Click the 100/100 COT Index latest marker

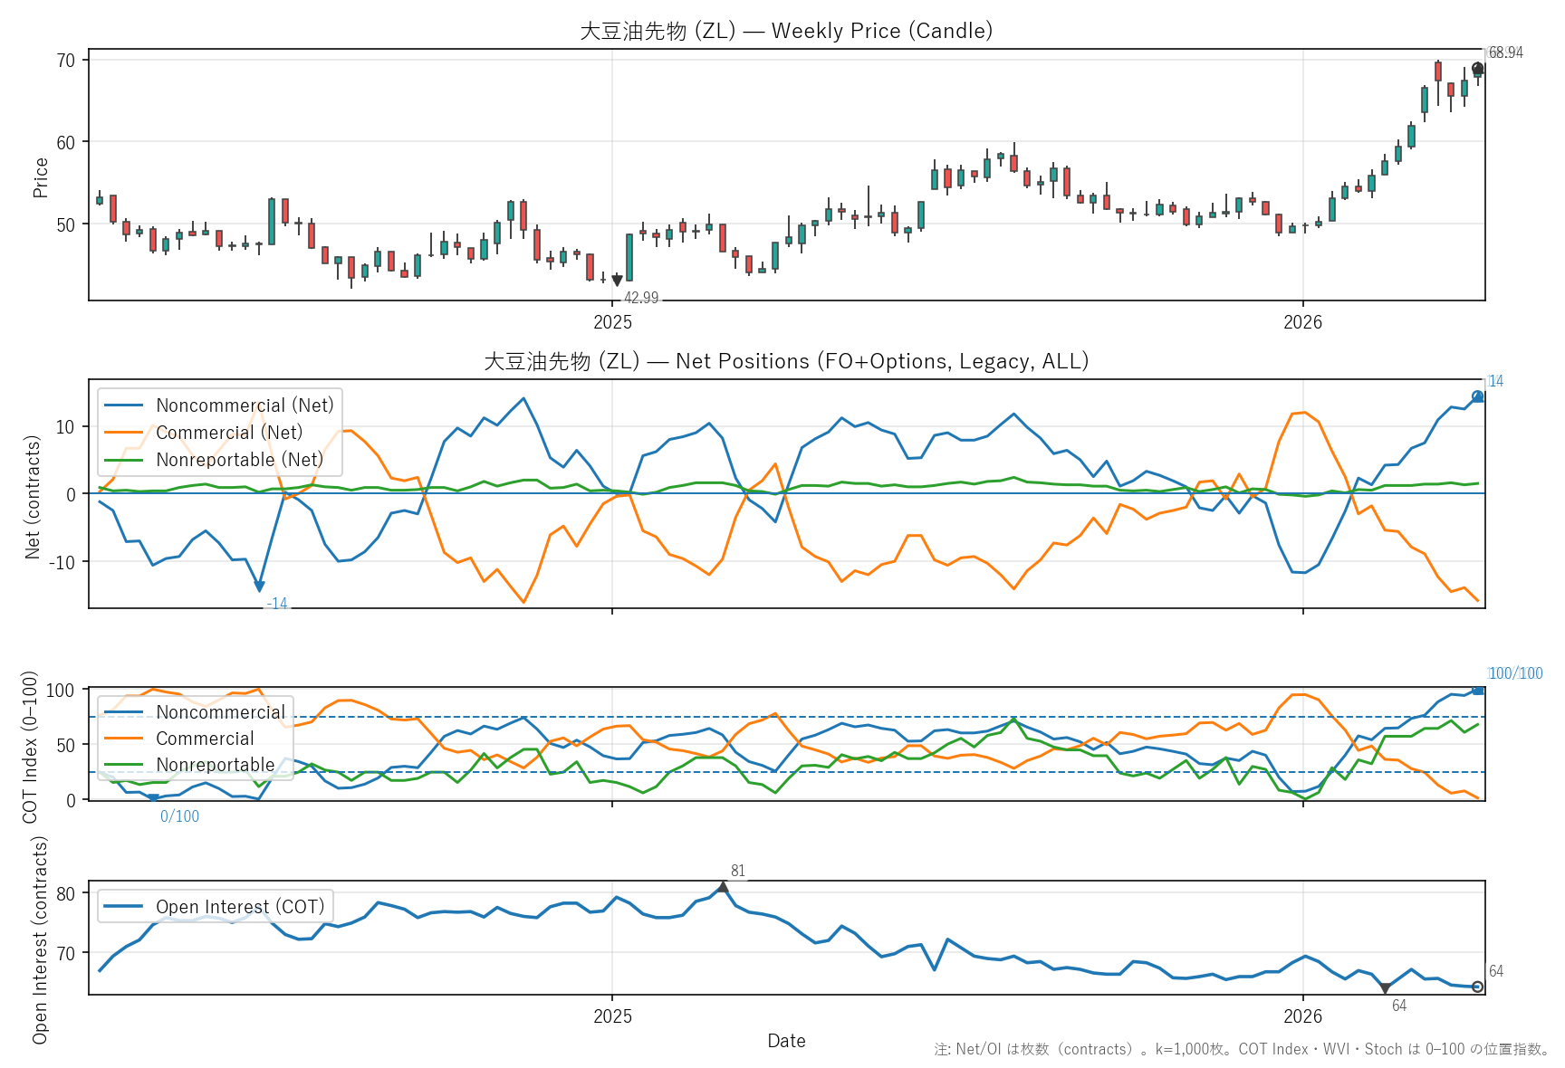click(1477, 690)
